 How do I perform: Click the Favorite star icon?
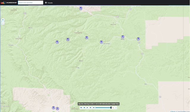coord(46,3)
